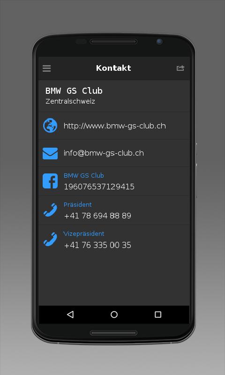The width and height of the screenshot is (225, 375).
Task: Click the BMW GS Club heading
Action: pyautogui.click(x=74, y=91)
